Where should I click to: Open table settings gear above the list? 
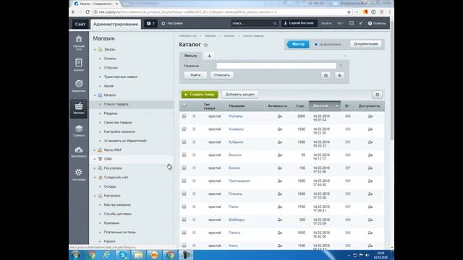tap(377, 95)
